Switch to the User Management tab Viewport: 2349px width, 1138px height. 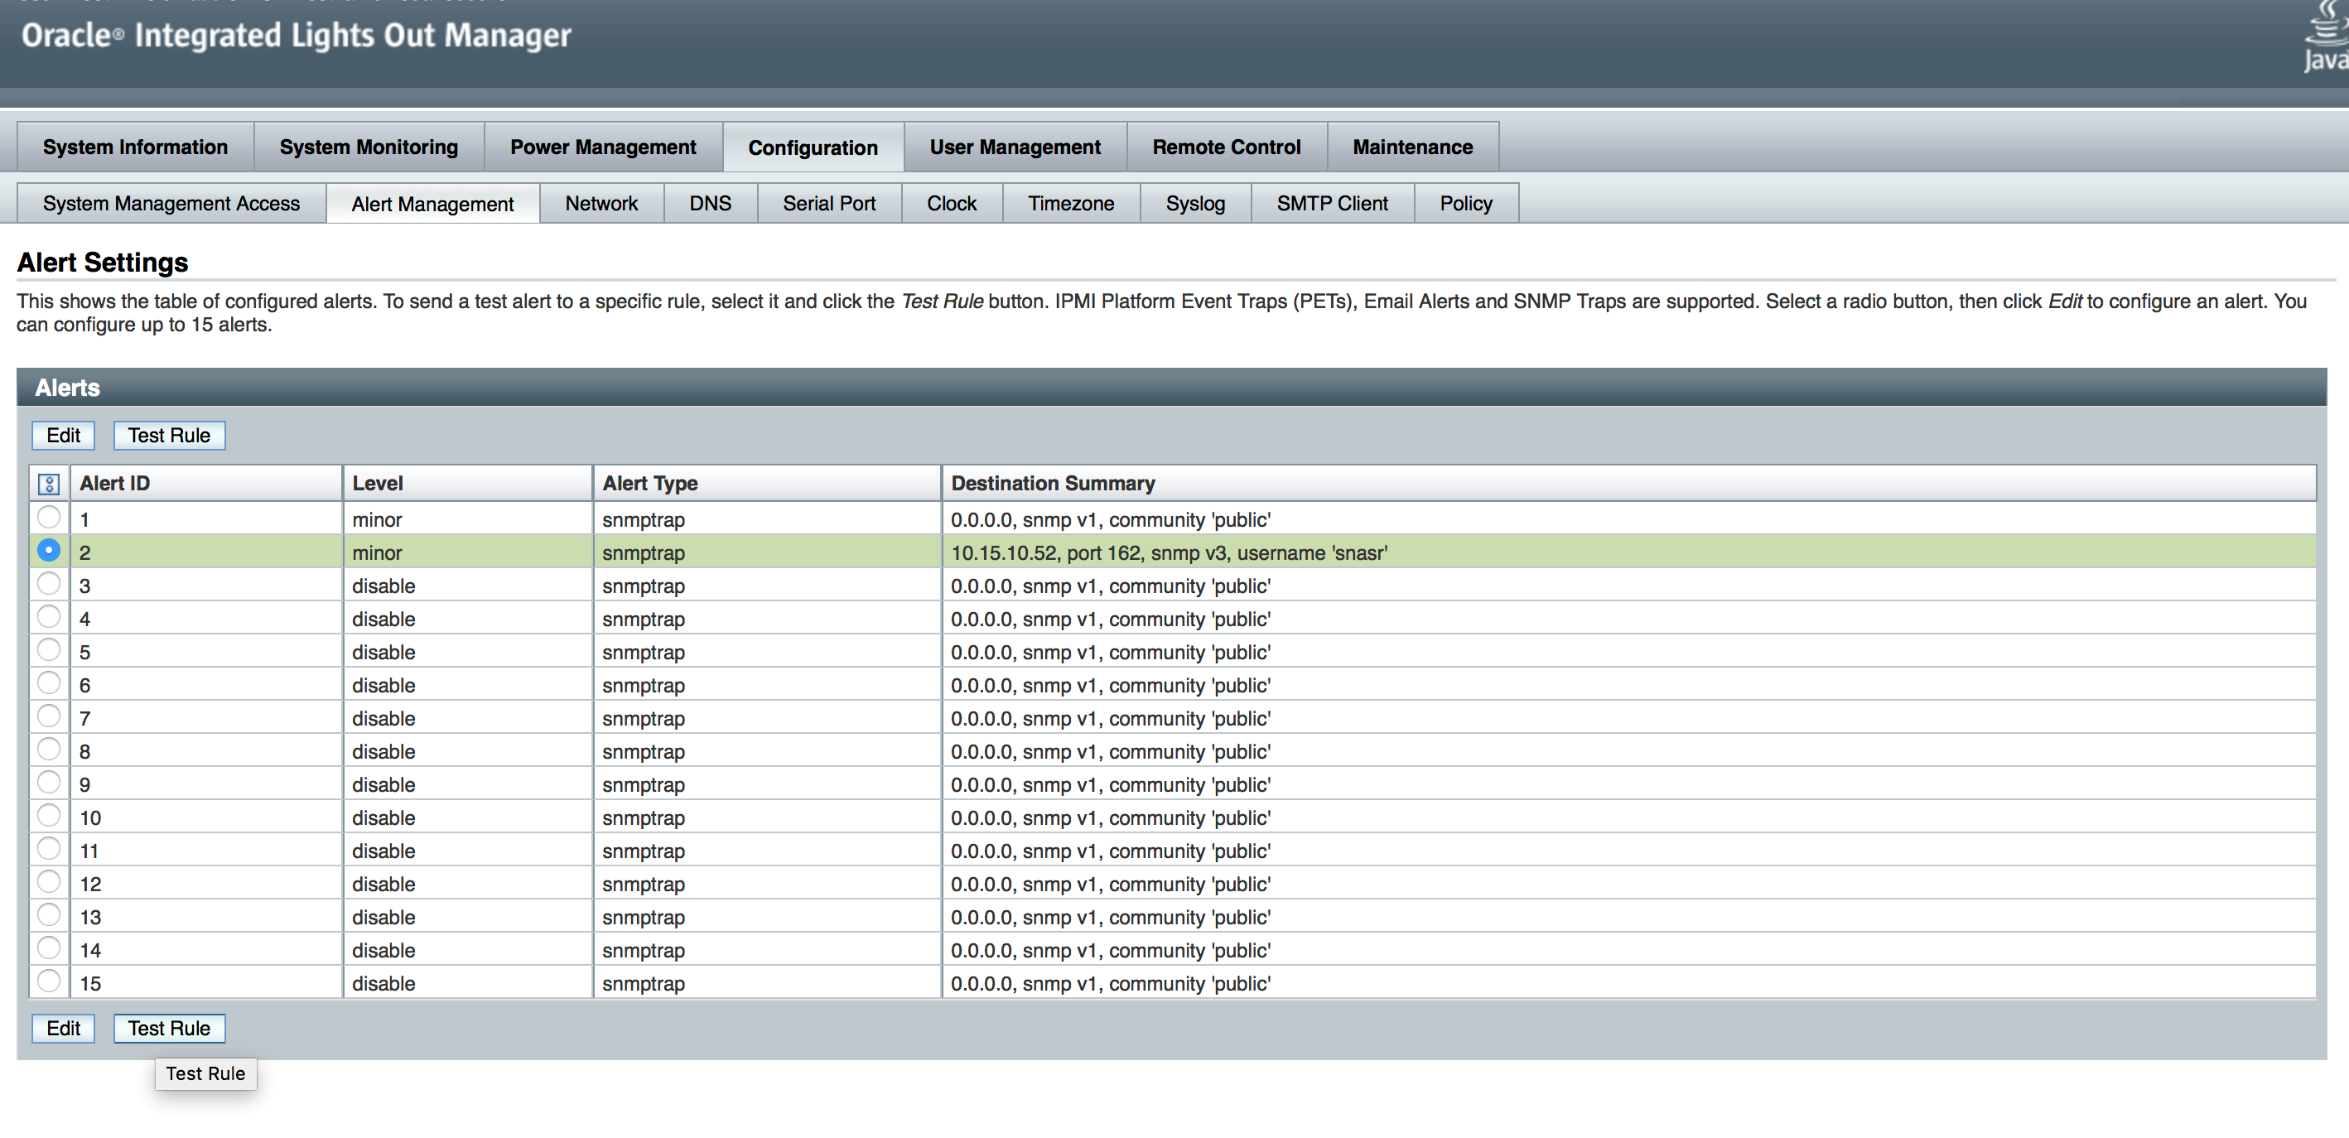coord(1015,147)
